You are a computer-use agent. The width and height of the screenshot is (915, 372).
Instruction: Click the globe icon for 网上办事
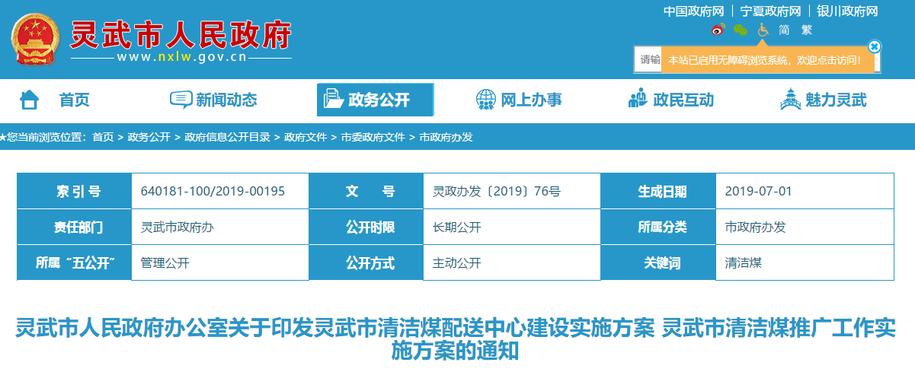485,100
